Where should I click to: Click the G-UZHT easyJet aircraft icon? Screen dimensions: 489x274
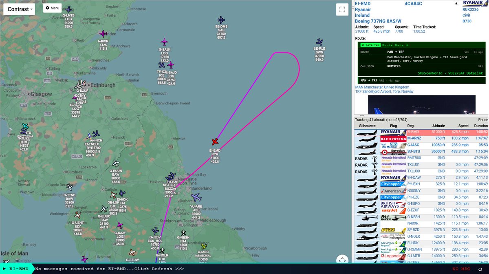[77, 215]
